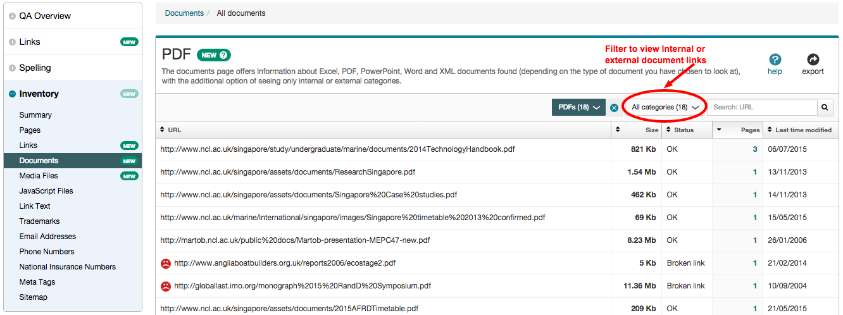Click inside the Search: URL field
This screenshot has height=315, width=843.
click(761, 108)
